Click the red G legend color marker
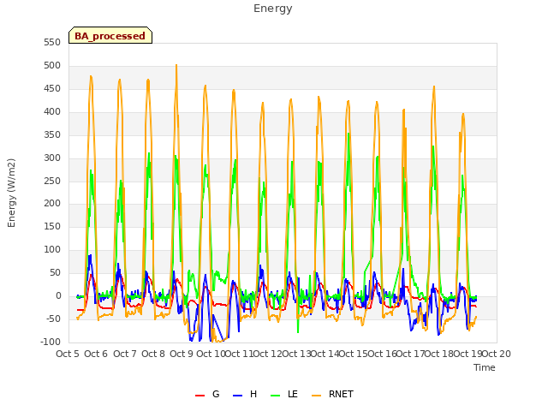Image resolution: width=548 pixels, height=411 pixels. 200,396
